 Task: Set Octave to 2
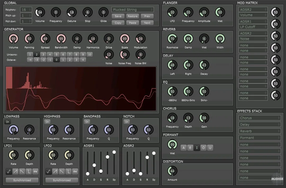coord(70,60)
